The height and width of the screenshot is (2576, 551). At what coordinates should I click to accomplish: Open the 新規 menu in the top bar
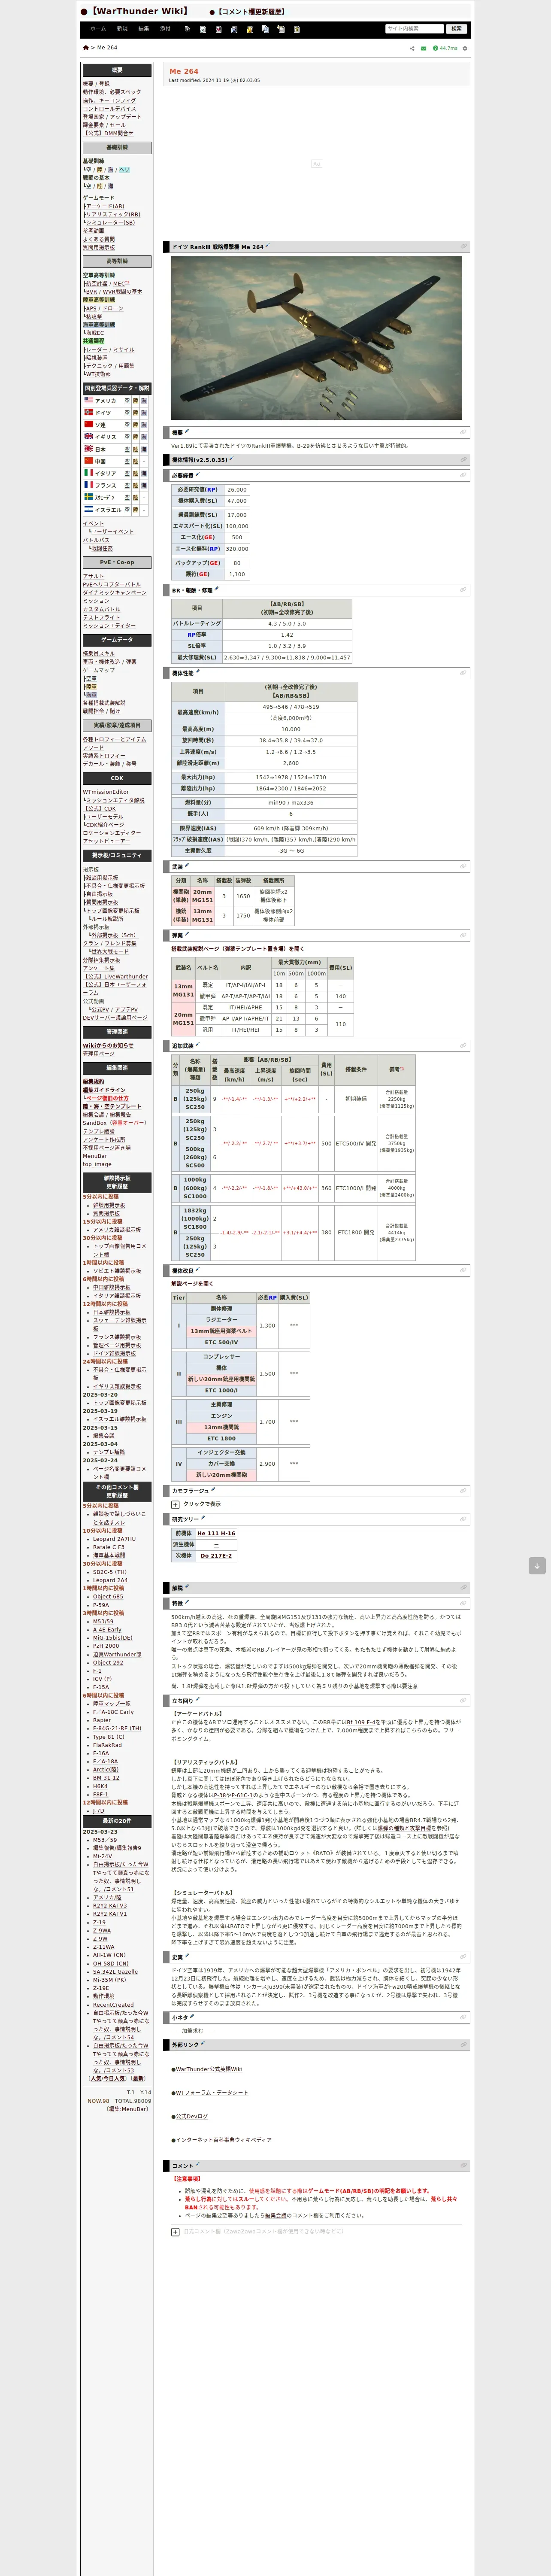coord(122,29)
